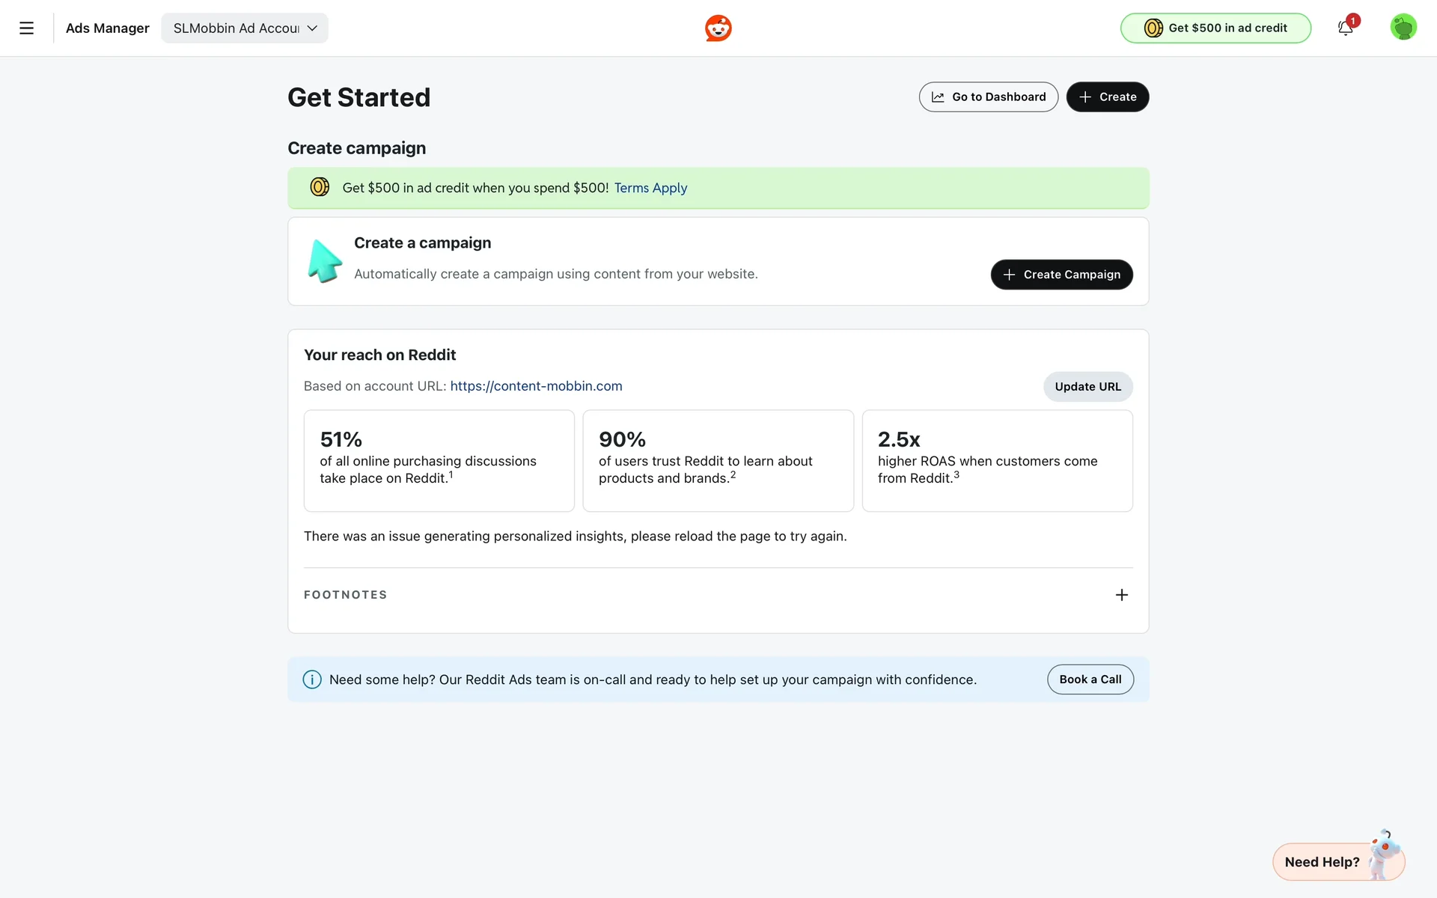This screenshot has width=1437, height=898.
Task: Open the hamburger navigation menu
Action: click(26, 28)
